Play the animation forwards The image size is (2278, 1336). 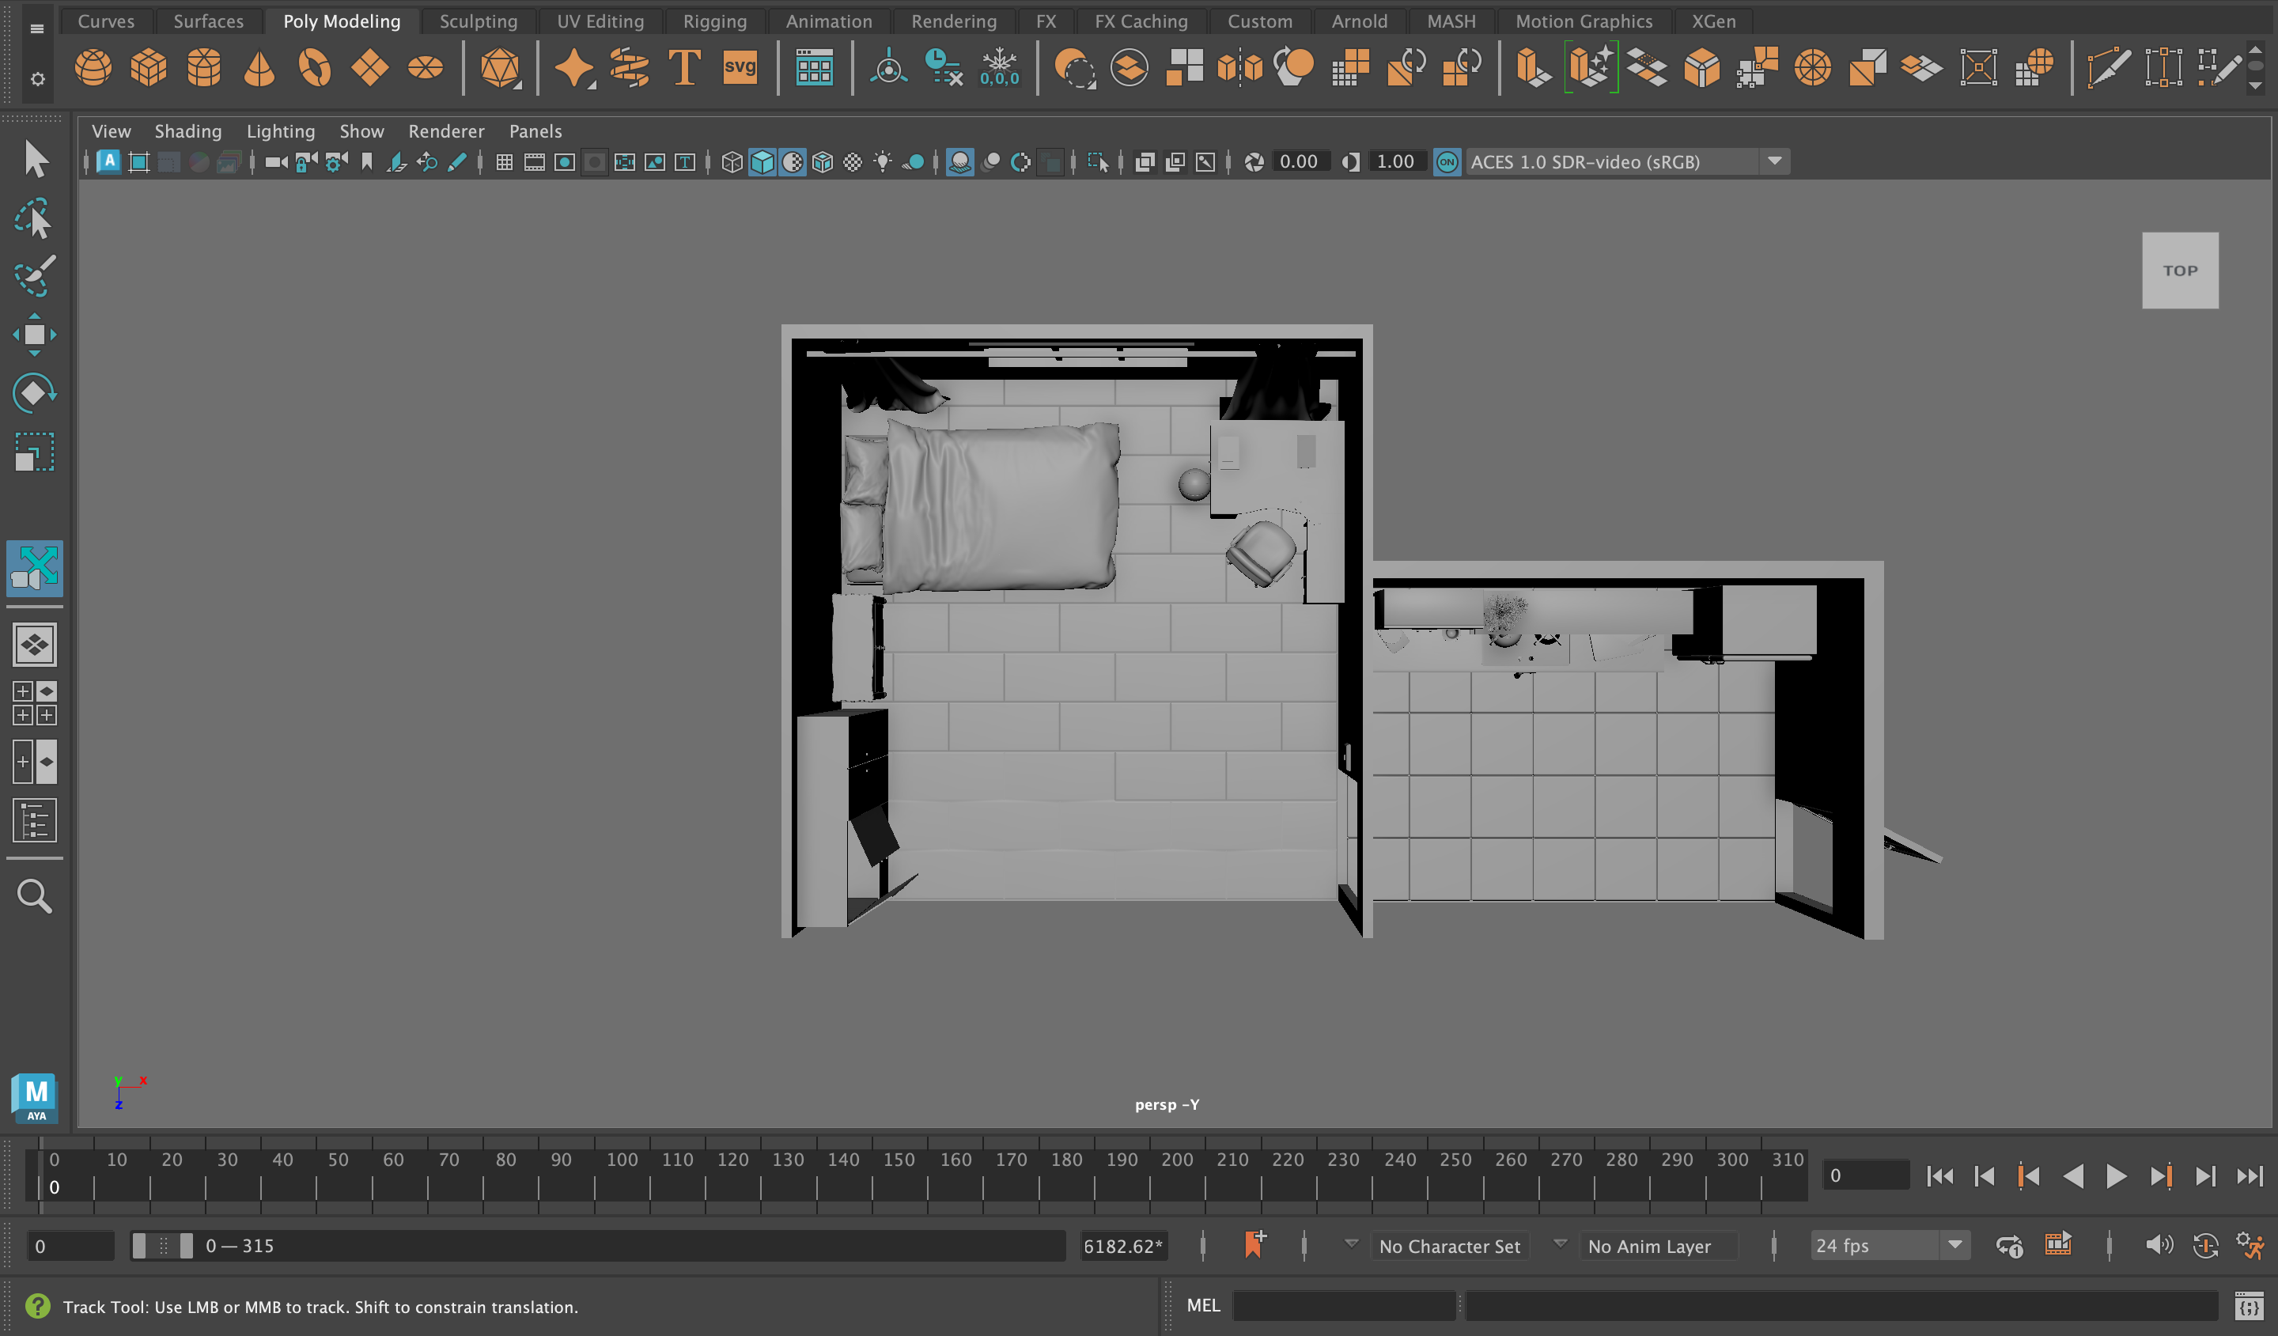[2115, 1176]
